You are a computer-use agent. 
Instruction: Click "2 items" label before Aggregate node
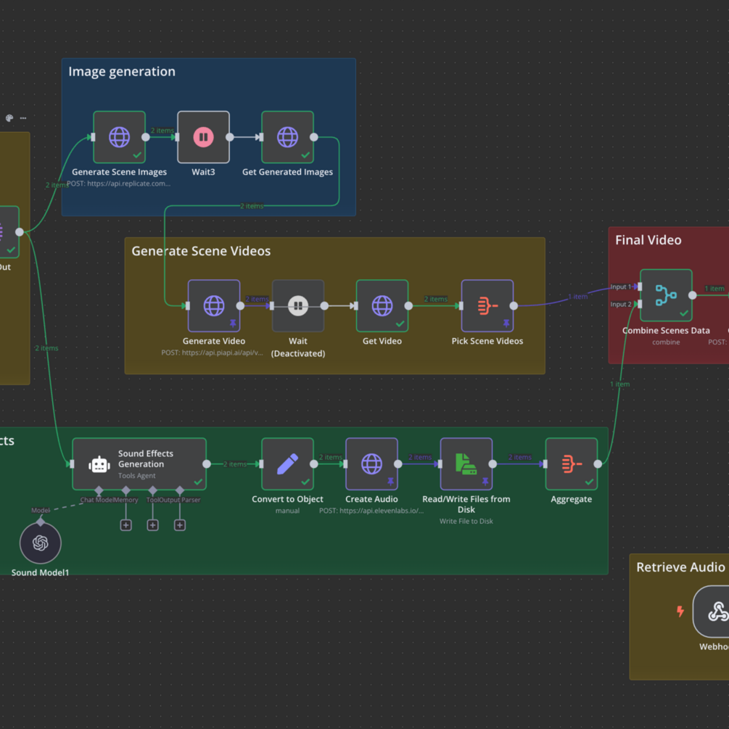click(x=519, y=457)
